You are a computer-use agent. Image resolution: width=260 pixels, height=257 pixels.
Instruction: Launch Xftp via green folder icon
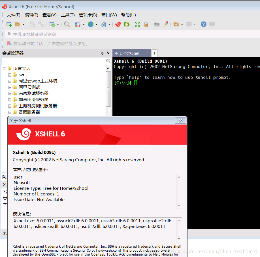[126, 24]
